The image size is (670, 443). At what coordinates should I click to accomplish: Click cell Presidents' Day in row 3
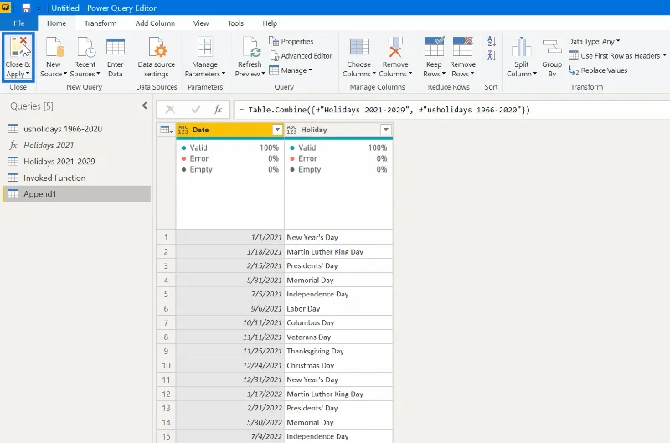coord(338,265)
